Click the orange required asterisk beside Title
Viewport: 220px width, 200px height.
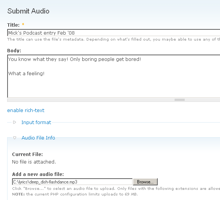pos(23,24)
